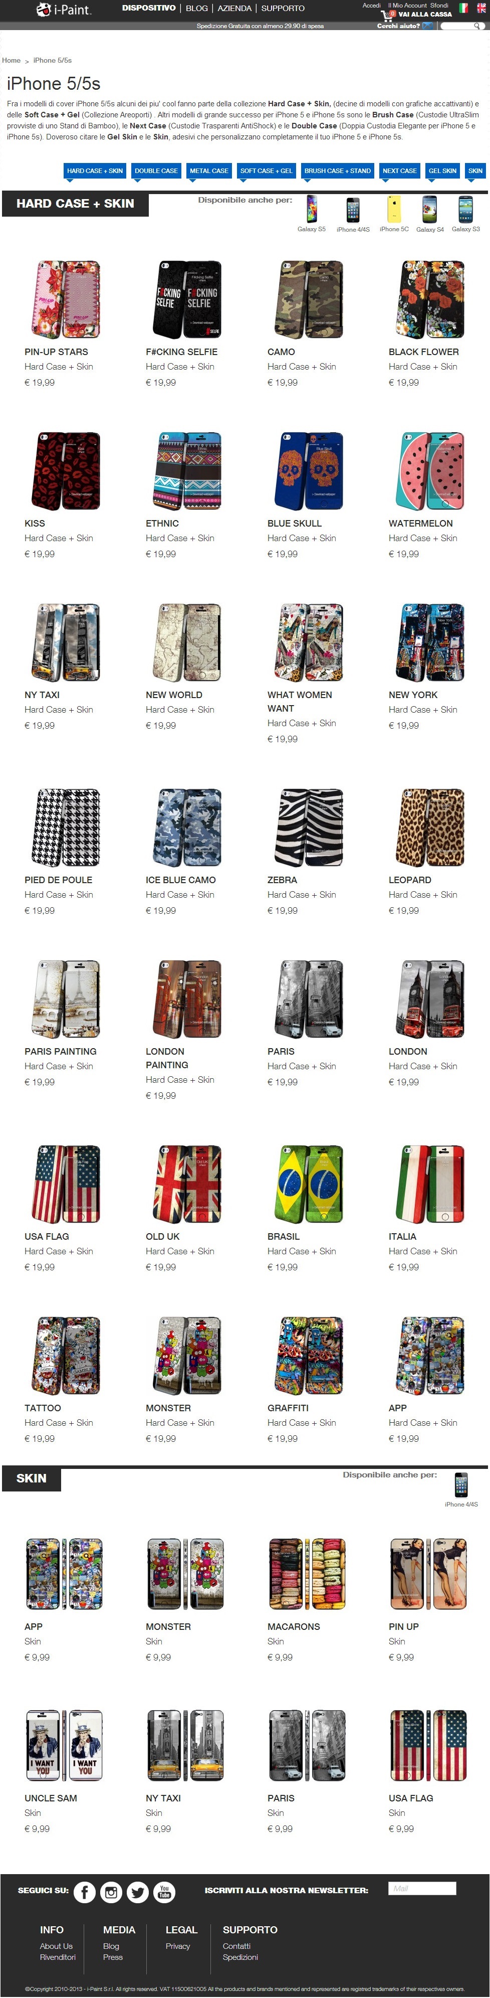Image resolution: width=490 pixels, height=1998 pixels.
Task: Jump to the BRUSH CASE + STAND section
Action: tap(337, 171)
